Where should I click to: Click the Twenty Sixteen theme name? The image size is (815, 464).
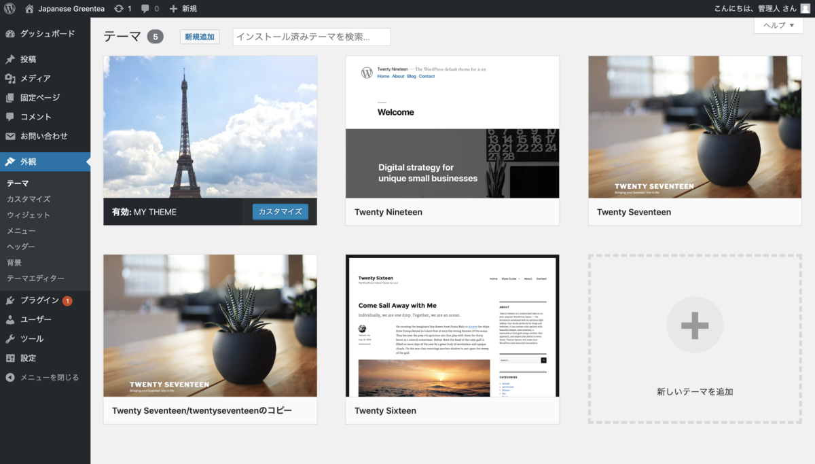[385, 410]
